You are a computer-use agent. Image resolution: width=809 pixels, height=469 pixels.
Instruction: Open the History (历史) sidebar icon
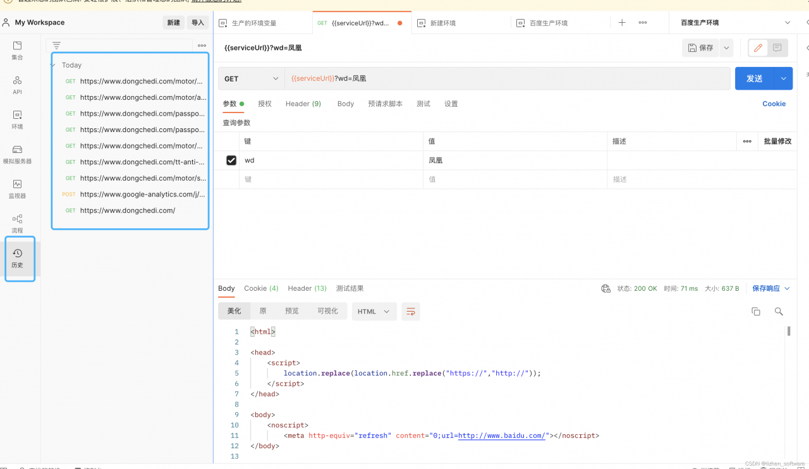click(17, 258)
